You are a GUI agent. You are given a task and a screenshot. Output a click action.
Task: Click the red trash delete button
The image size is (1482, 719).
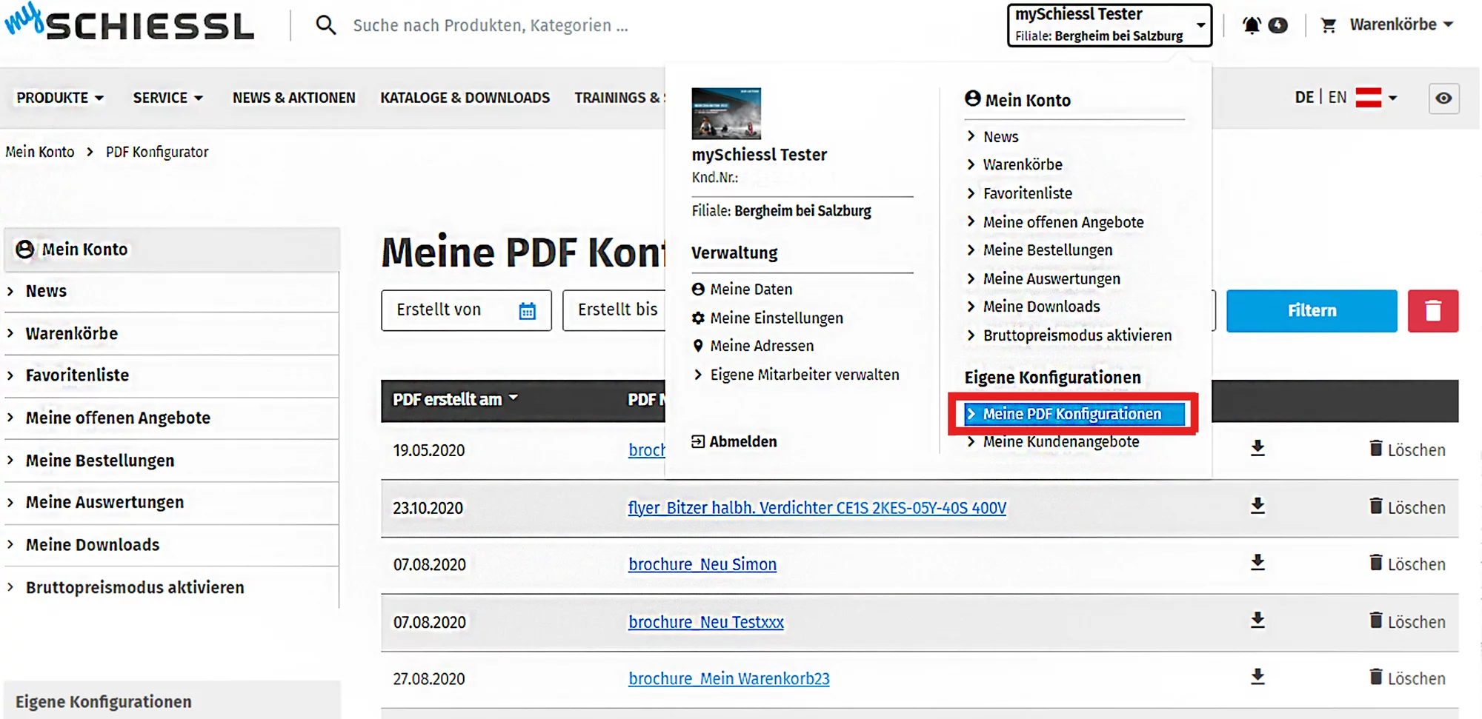(1432, 310)
